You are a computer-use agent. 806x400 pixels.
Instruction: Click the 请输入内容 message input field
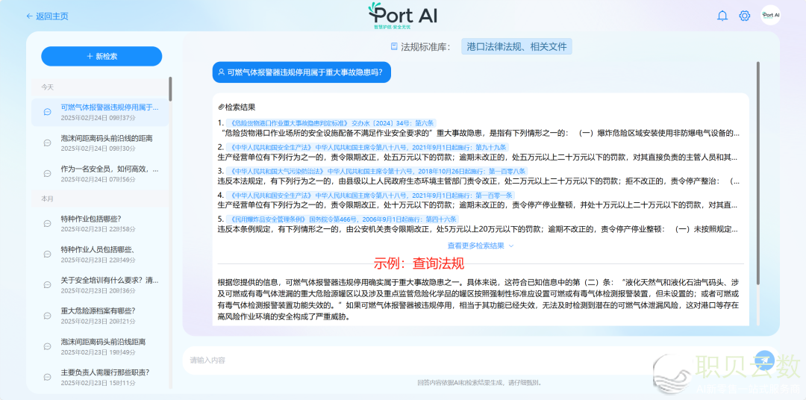(448, 360)
